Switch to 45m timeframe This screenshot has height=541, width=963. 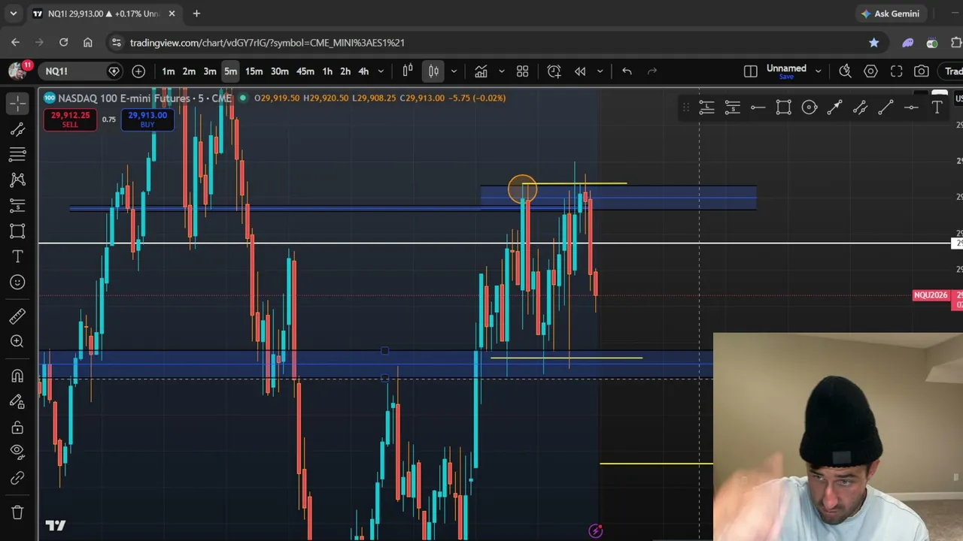305,71
